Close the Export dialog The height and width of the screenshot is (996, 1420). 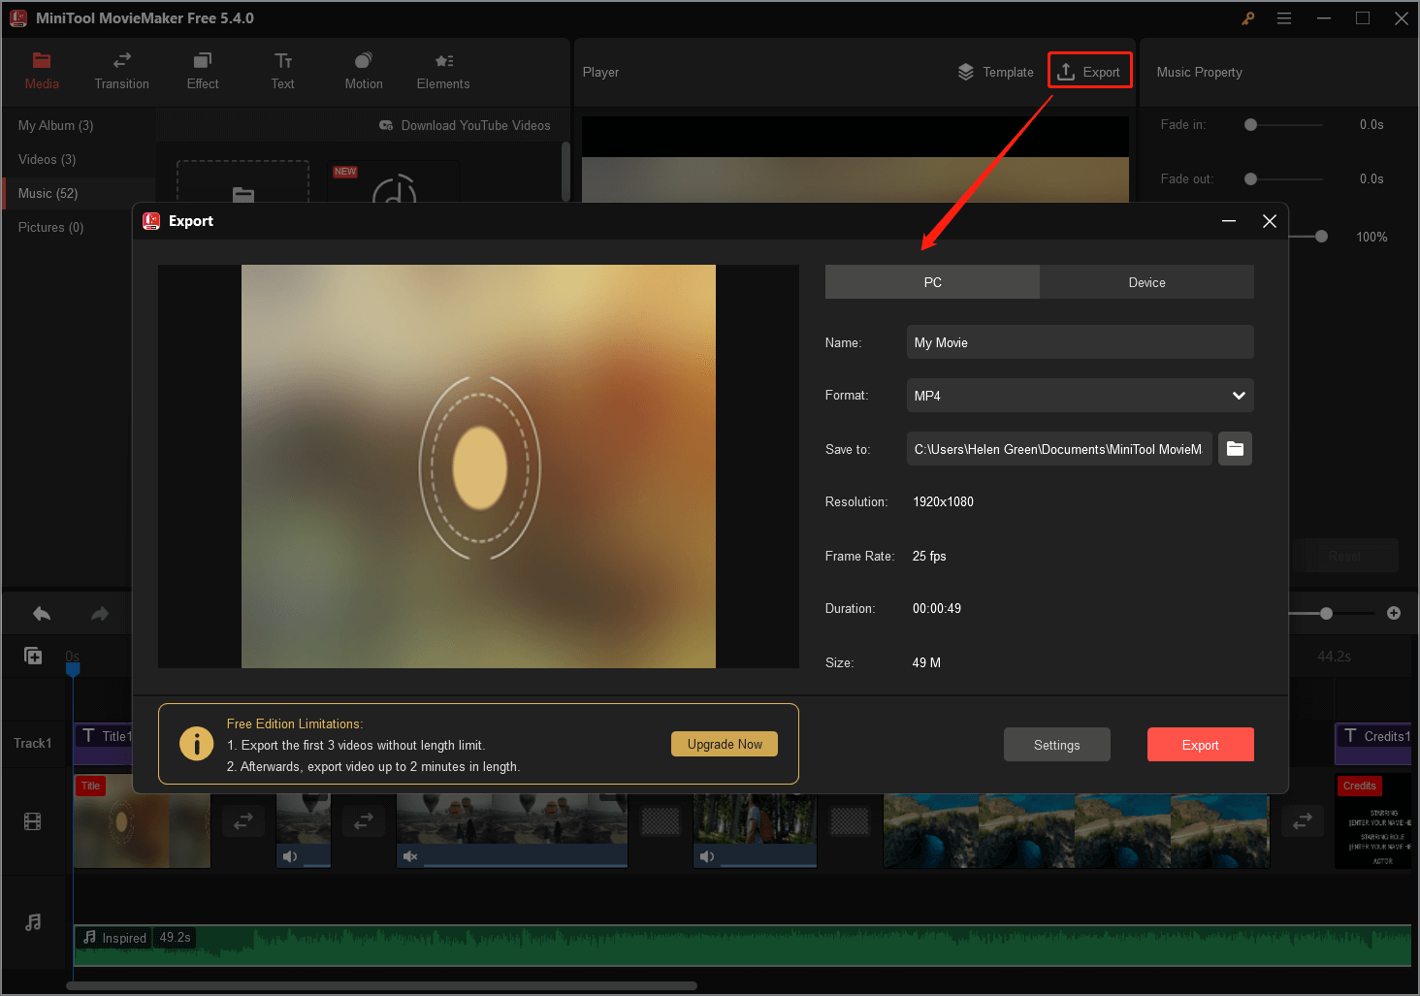pyautogui.click(x=1269, y=221)
